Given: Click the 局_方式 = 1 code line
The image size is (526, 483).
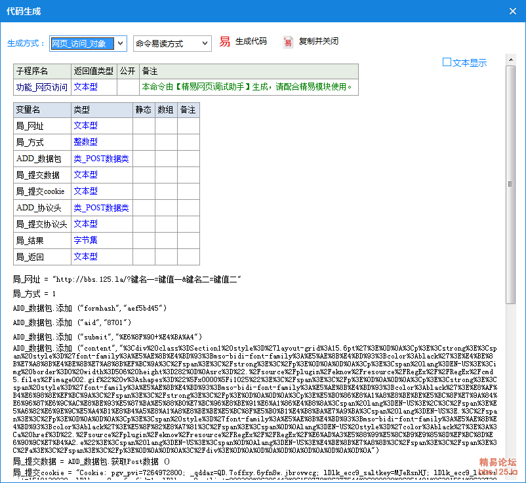Looking at the screenshot, I should pos(35,294).
